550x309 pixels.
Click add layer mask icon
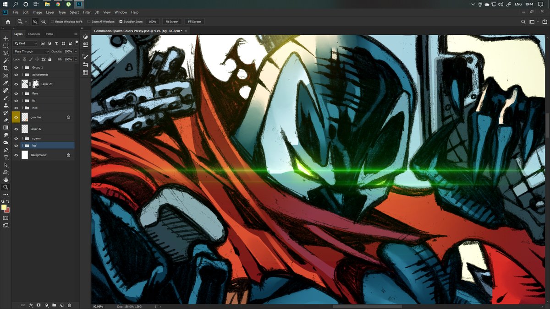click(x=39, y=305)
